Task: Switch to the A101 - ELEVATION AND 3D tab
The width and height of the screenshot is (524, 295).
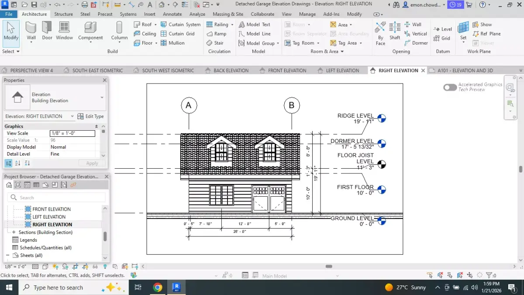Action: pyautogui.click(x=462, y=70)
